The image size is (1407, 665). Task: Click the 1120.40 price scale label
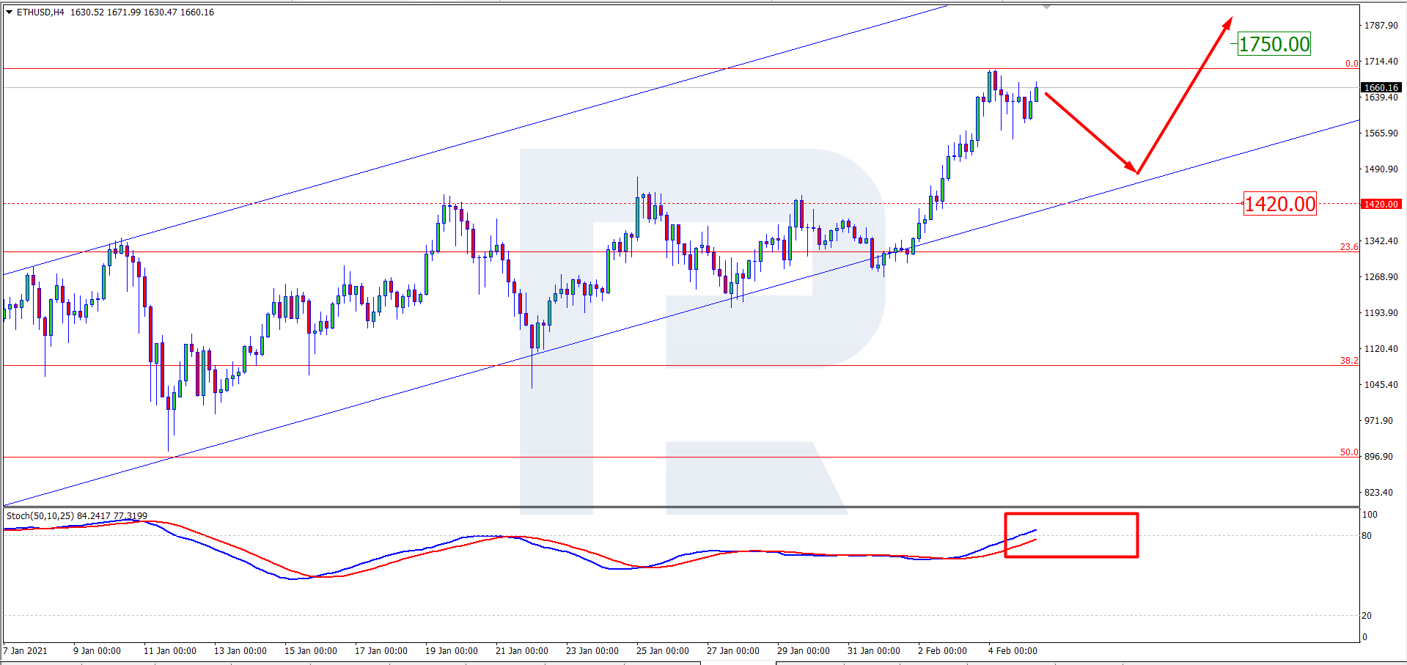coord(1381,349)
